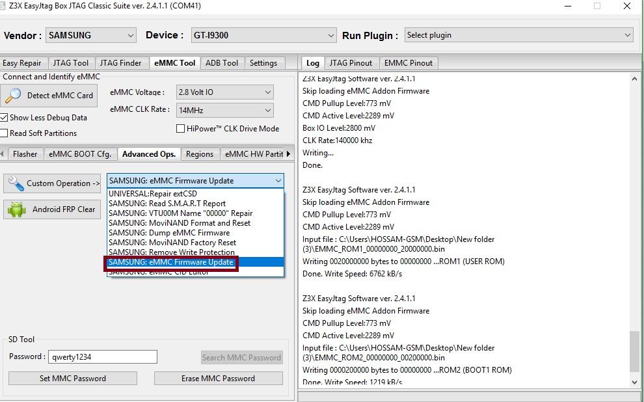644x402 pixels.
Task: Open the JTAG Pinout tab
Action: (351, 63)
